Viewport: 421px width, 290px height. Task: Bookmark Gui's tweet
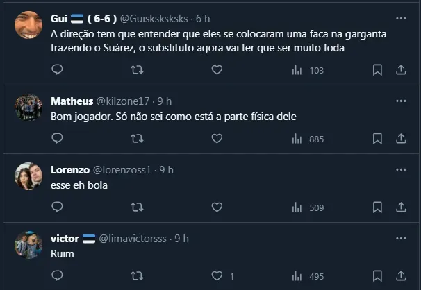(x=377, y=70)
